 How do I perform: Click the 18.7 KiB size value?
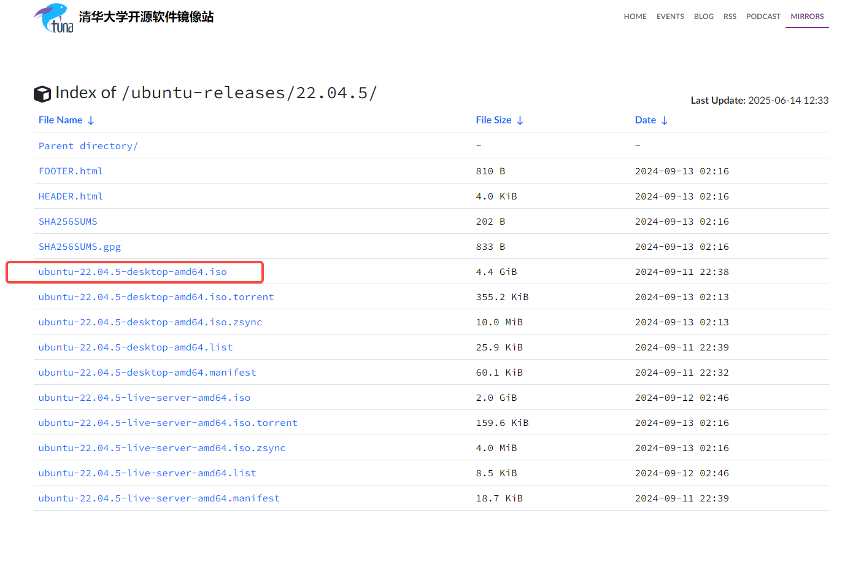pyautogui.click(x=500, y=498)
